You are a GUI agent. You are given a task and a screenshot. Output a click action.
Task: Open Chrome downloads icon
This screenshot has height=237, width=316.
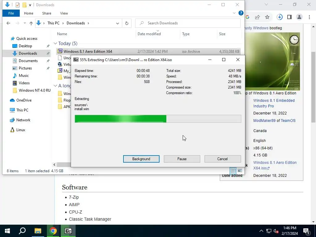(x=280, y=17)
